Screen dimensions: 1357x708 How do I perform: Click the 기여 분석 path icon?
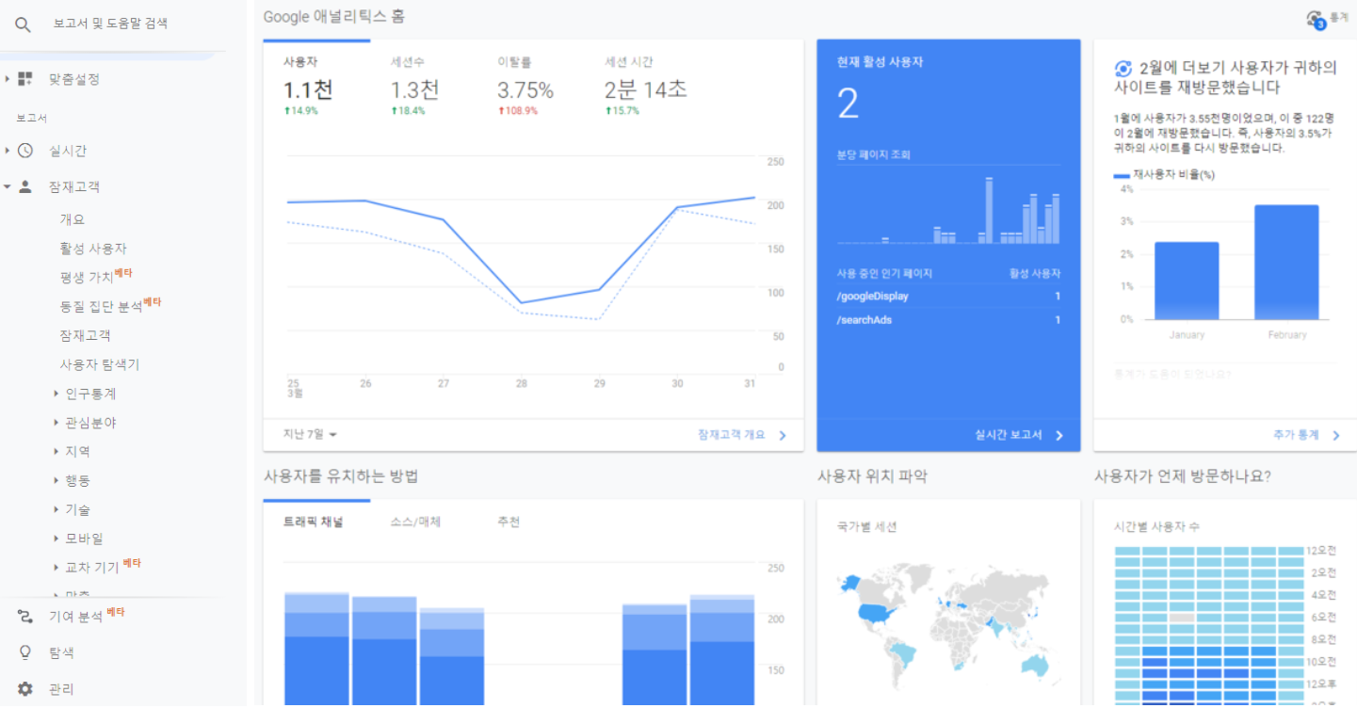pos(25,617)
